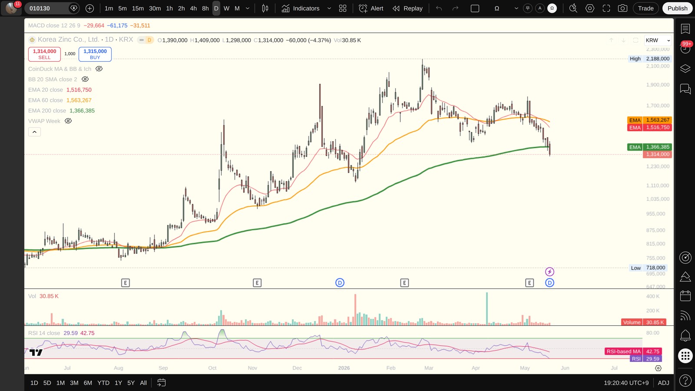The width and height of the screenshot is (695, 391).
Task: Click the purple lightning event marker
Action: point(549,272)
